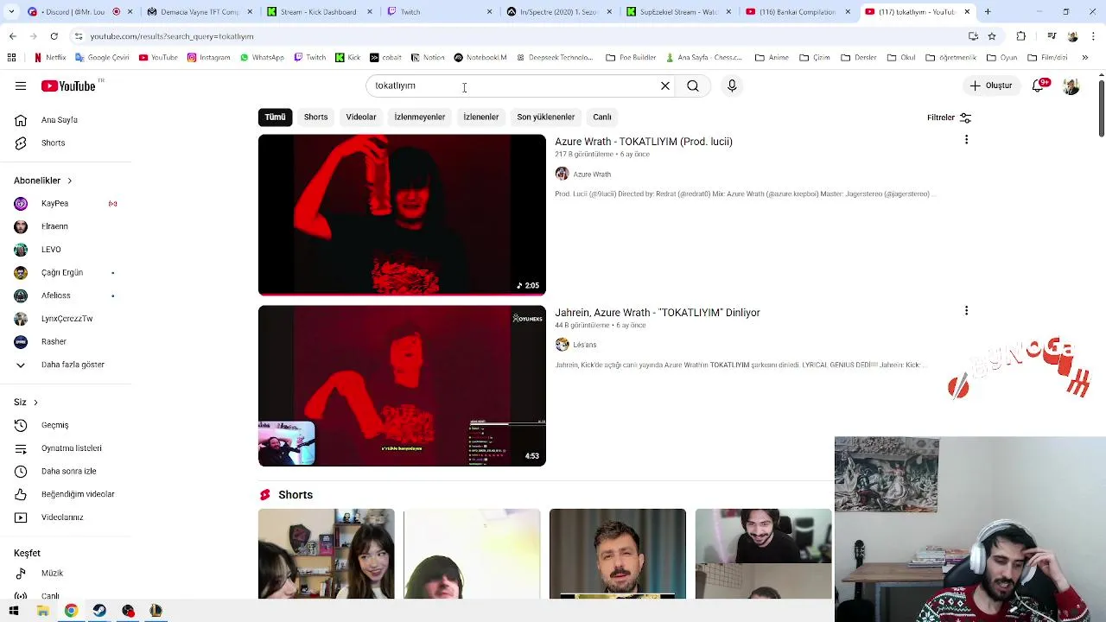Open Filtreler filter options
This screenshot has width=1106, height=622.
(949, 117)
